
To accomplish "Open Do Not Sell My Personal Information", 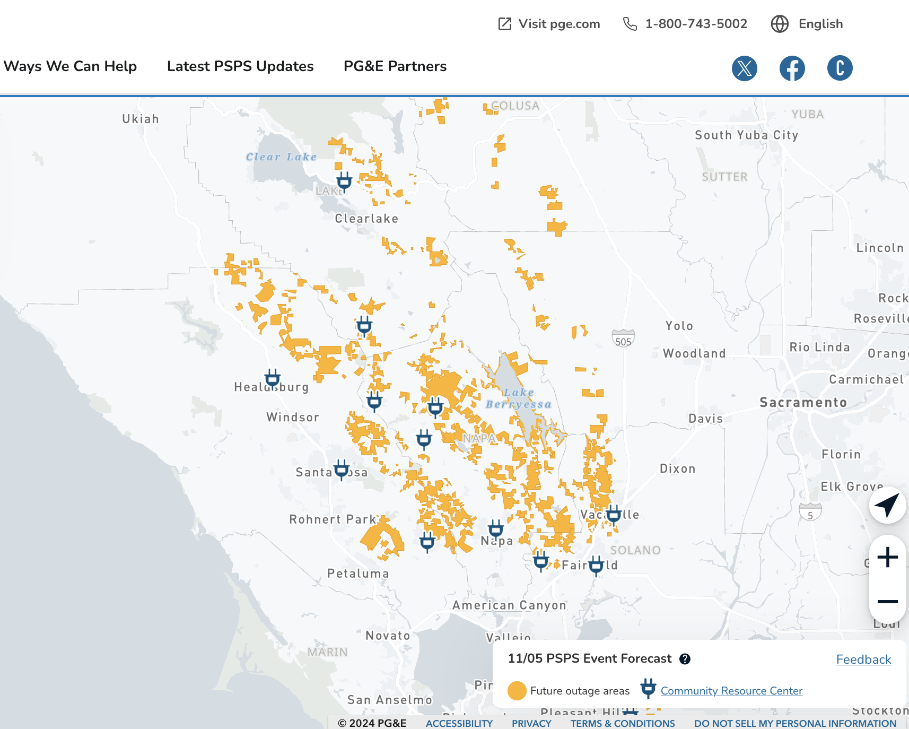I will (795, 723).
